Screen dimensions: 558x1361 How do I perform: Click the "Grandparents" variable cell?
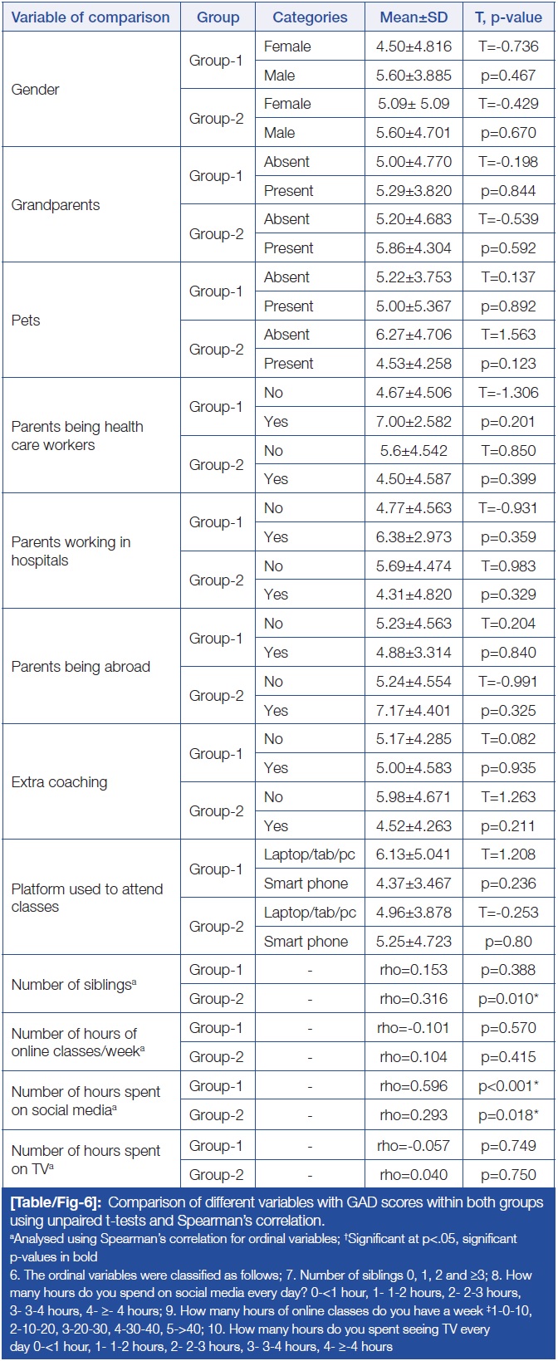[56, 205]
